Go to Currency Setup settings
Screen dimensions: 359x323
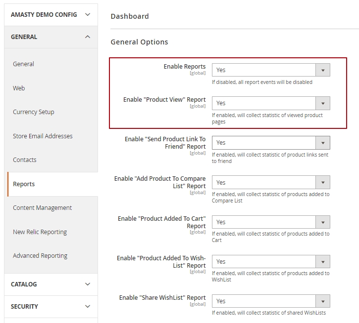click(34, 112)
